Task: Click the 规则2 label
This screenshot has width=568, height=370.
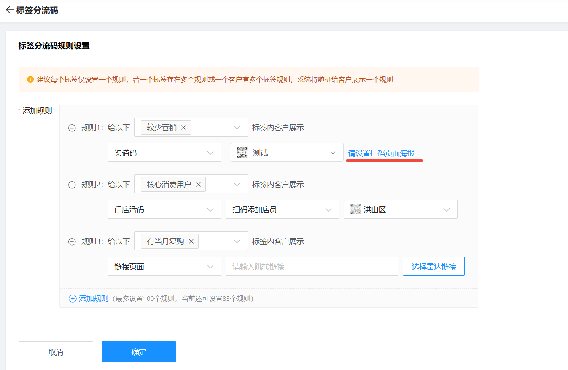Action: (92, 185)
